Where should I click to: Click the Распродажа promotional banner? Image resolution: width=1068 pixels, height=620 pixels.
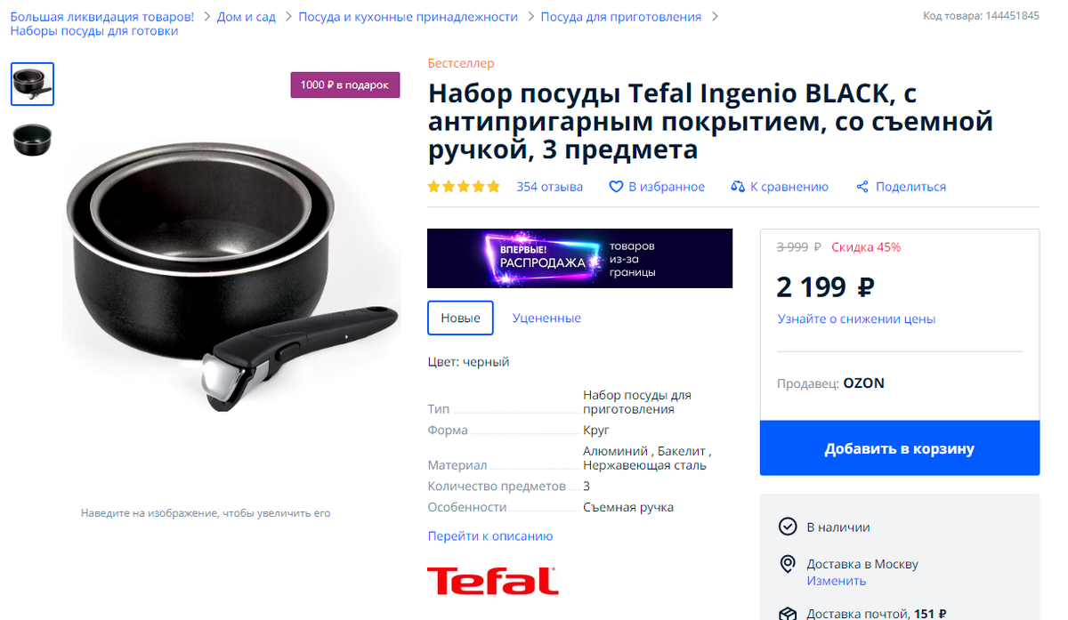click(x=579, y=258)
